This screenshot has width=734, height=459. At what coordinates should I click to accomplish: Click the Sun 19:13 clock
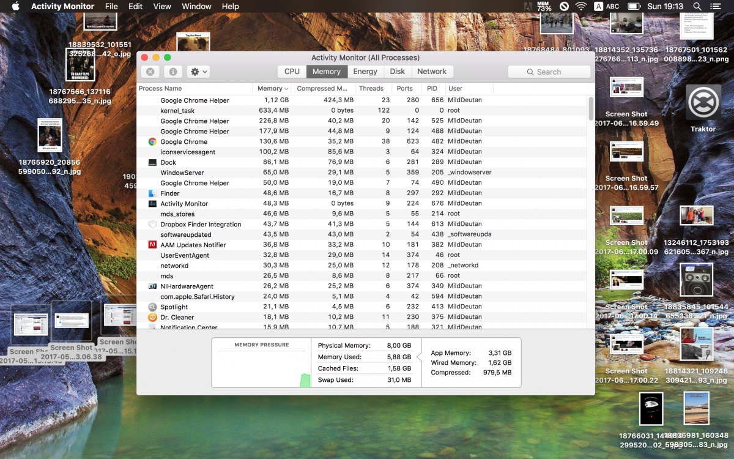665,6
